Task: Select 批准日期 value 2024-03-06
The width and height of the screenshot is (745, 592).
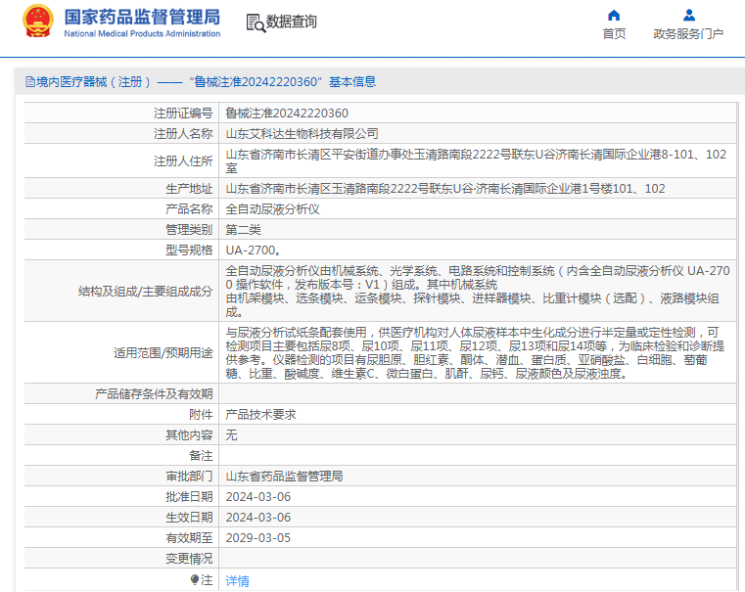Action: click(x=258, y=496)
